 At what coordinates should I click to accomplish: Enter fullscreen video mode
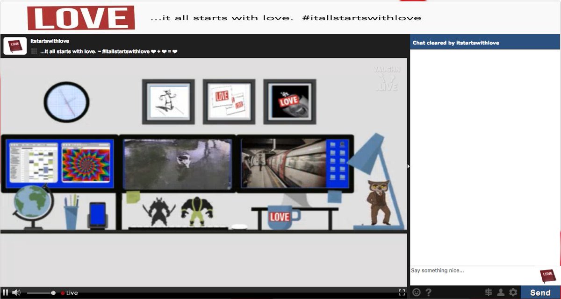click(x=402, y=292)
